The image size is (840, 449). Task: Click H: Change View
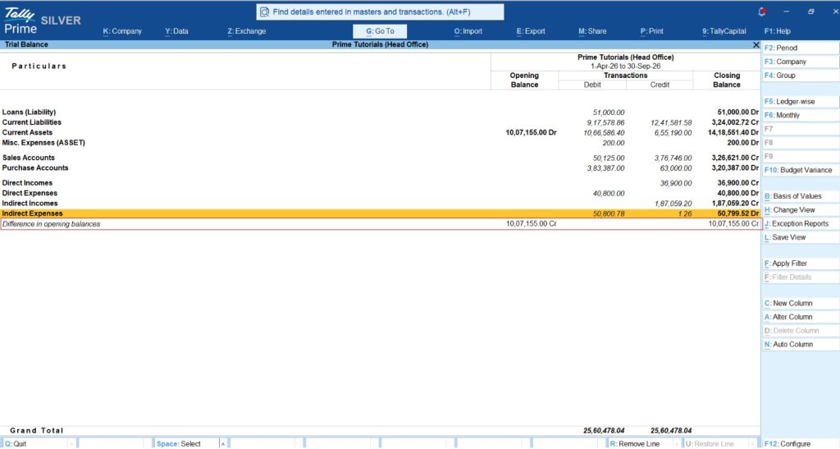(801, 210)
